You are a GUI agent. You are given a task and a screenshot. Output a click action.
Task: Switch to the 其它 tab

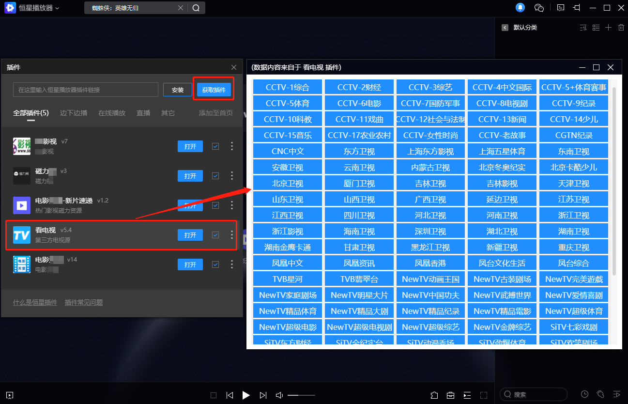(x=168, y=113)
